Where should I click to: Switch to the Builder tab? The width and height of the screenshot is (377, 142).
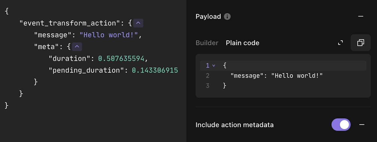(x=207, y=43)
